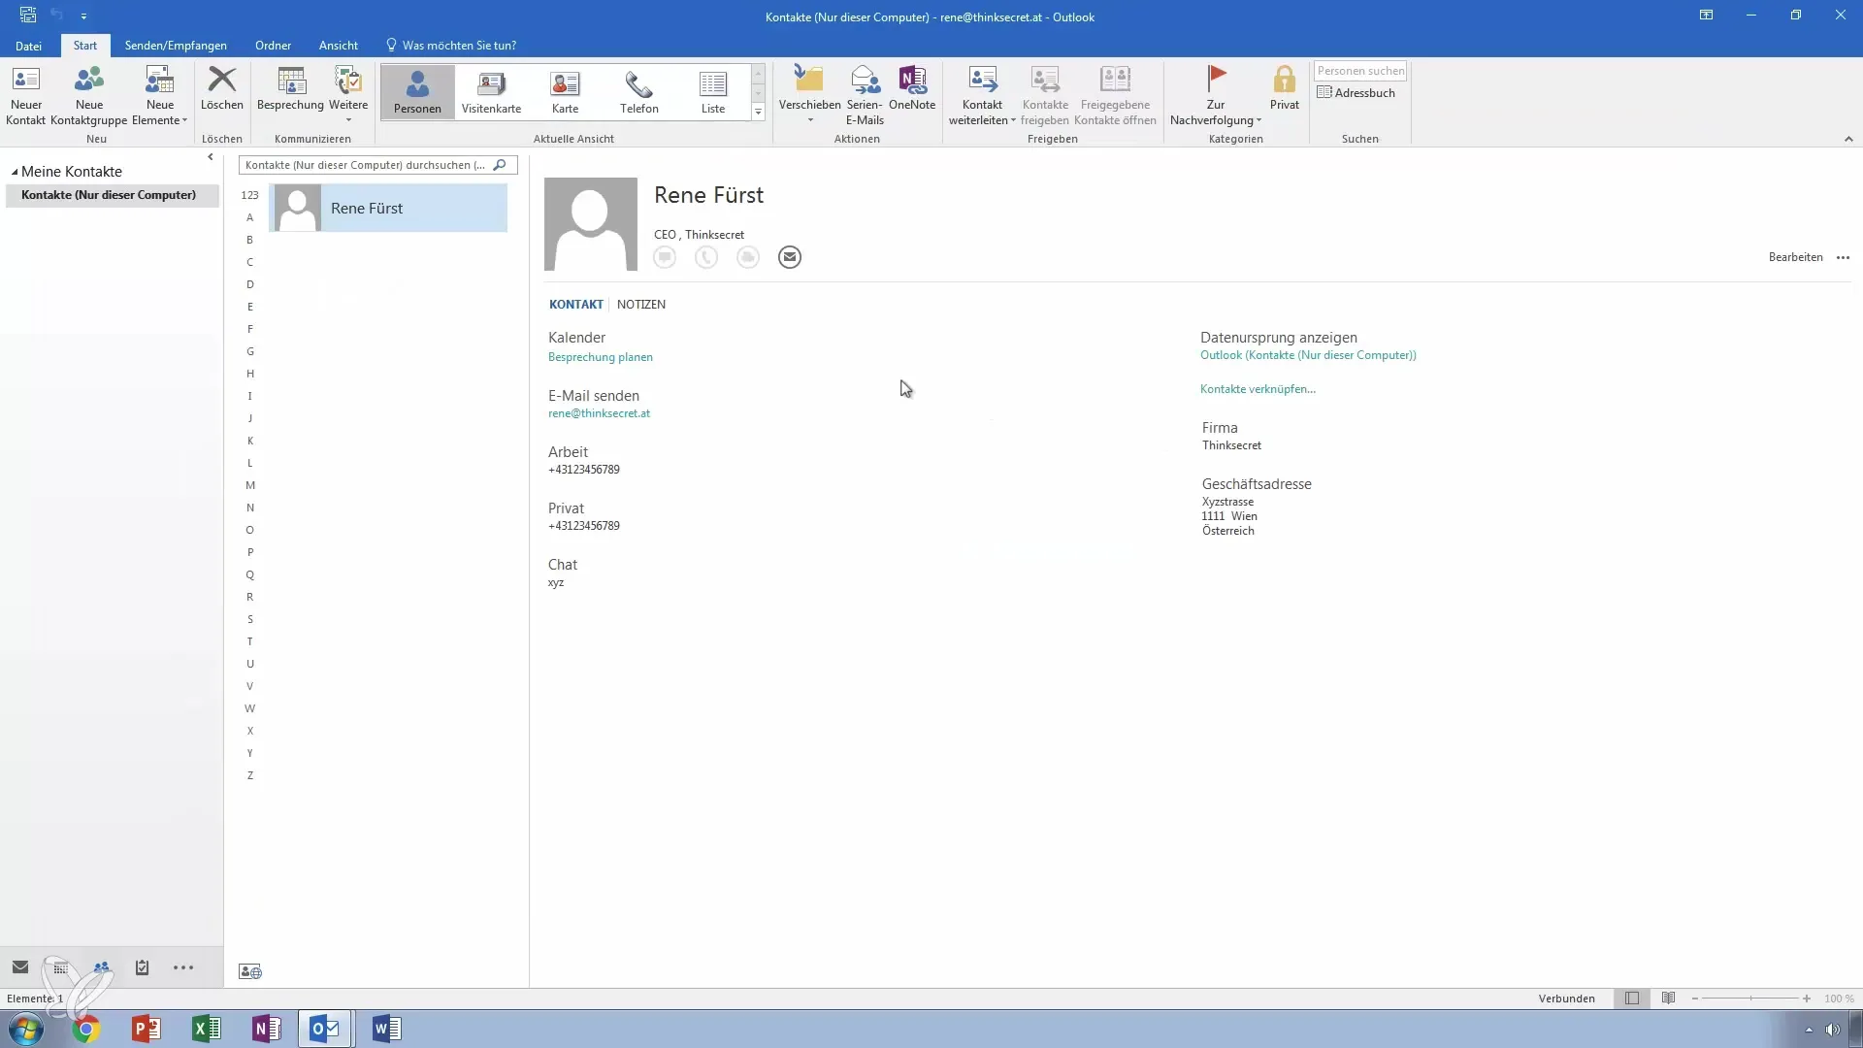
Task: Open the Ordner tab
Action: coord(273,46)
